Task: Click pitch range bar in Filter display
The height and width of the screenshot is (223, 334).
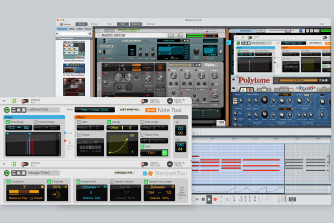Action: point(19,134)
